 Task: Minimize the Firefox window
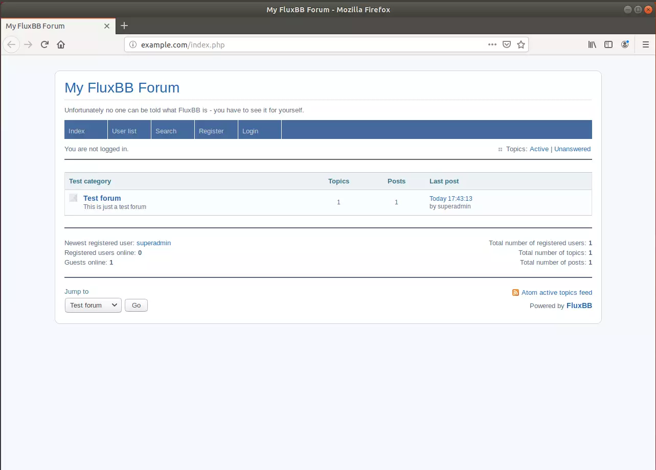point(628,10)
